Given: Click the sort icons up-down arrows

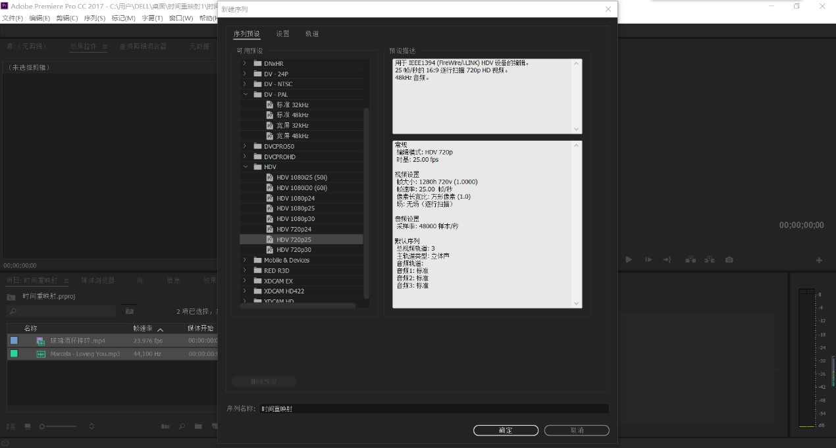Looking at the screenshot, I should click(91, 426).
